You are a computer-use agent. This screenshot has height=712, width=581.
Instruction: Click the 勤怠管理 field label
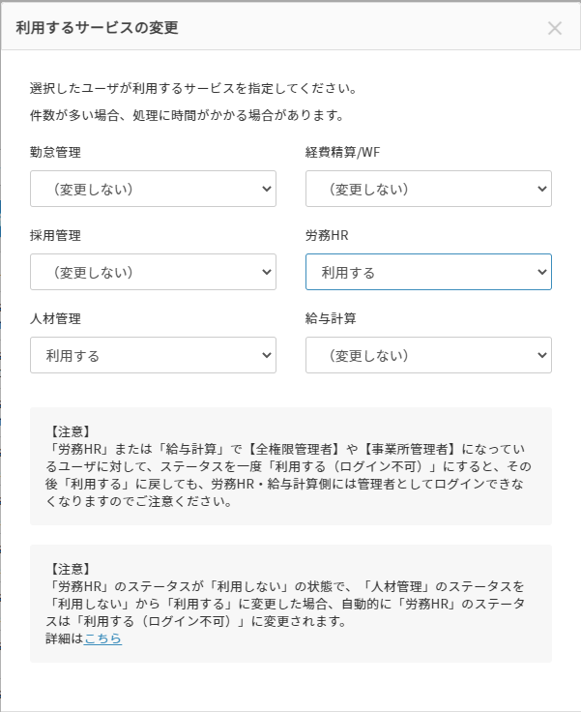coord(55,152)
